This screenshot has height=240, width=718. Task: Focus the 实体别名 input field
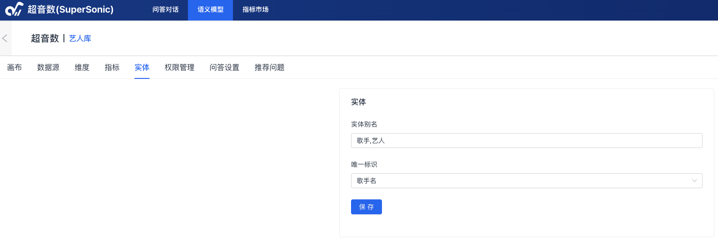pyautogui.click(x=526, y=141)
